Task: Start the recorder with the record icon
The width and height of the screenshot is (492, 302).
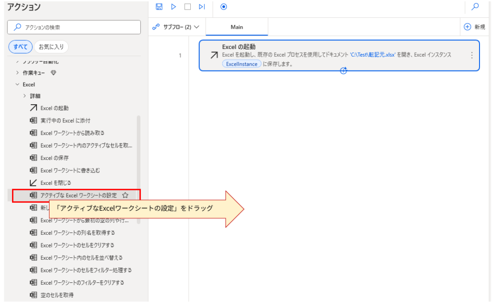Action: pos(222,7)
